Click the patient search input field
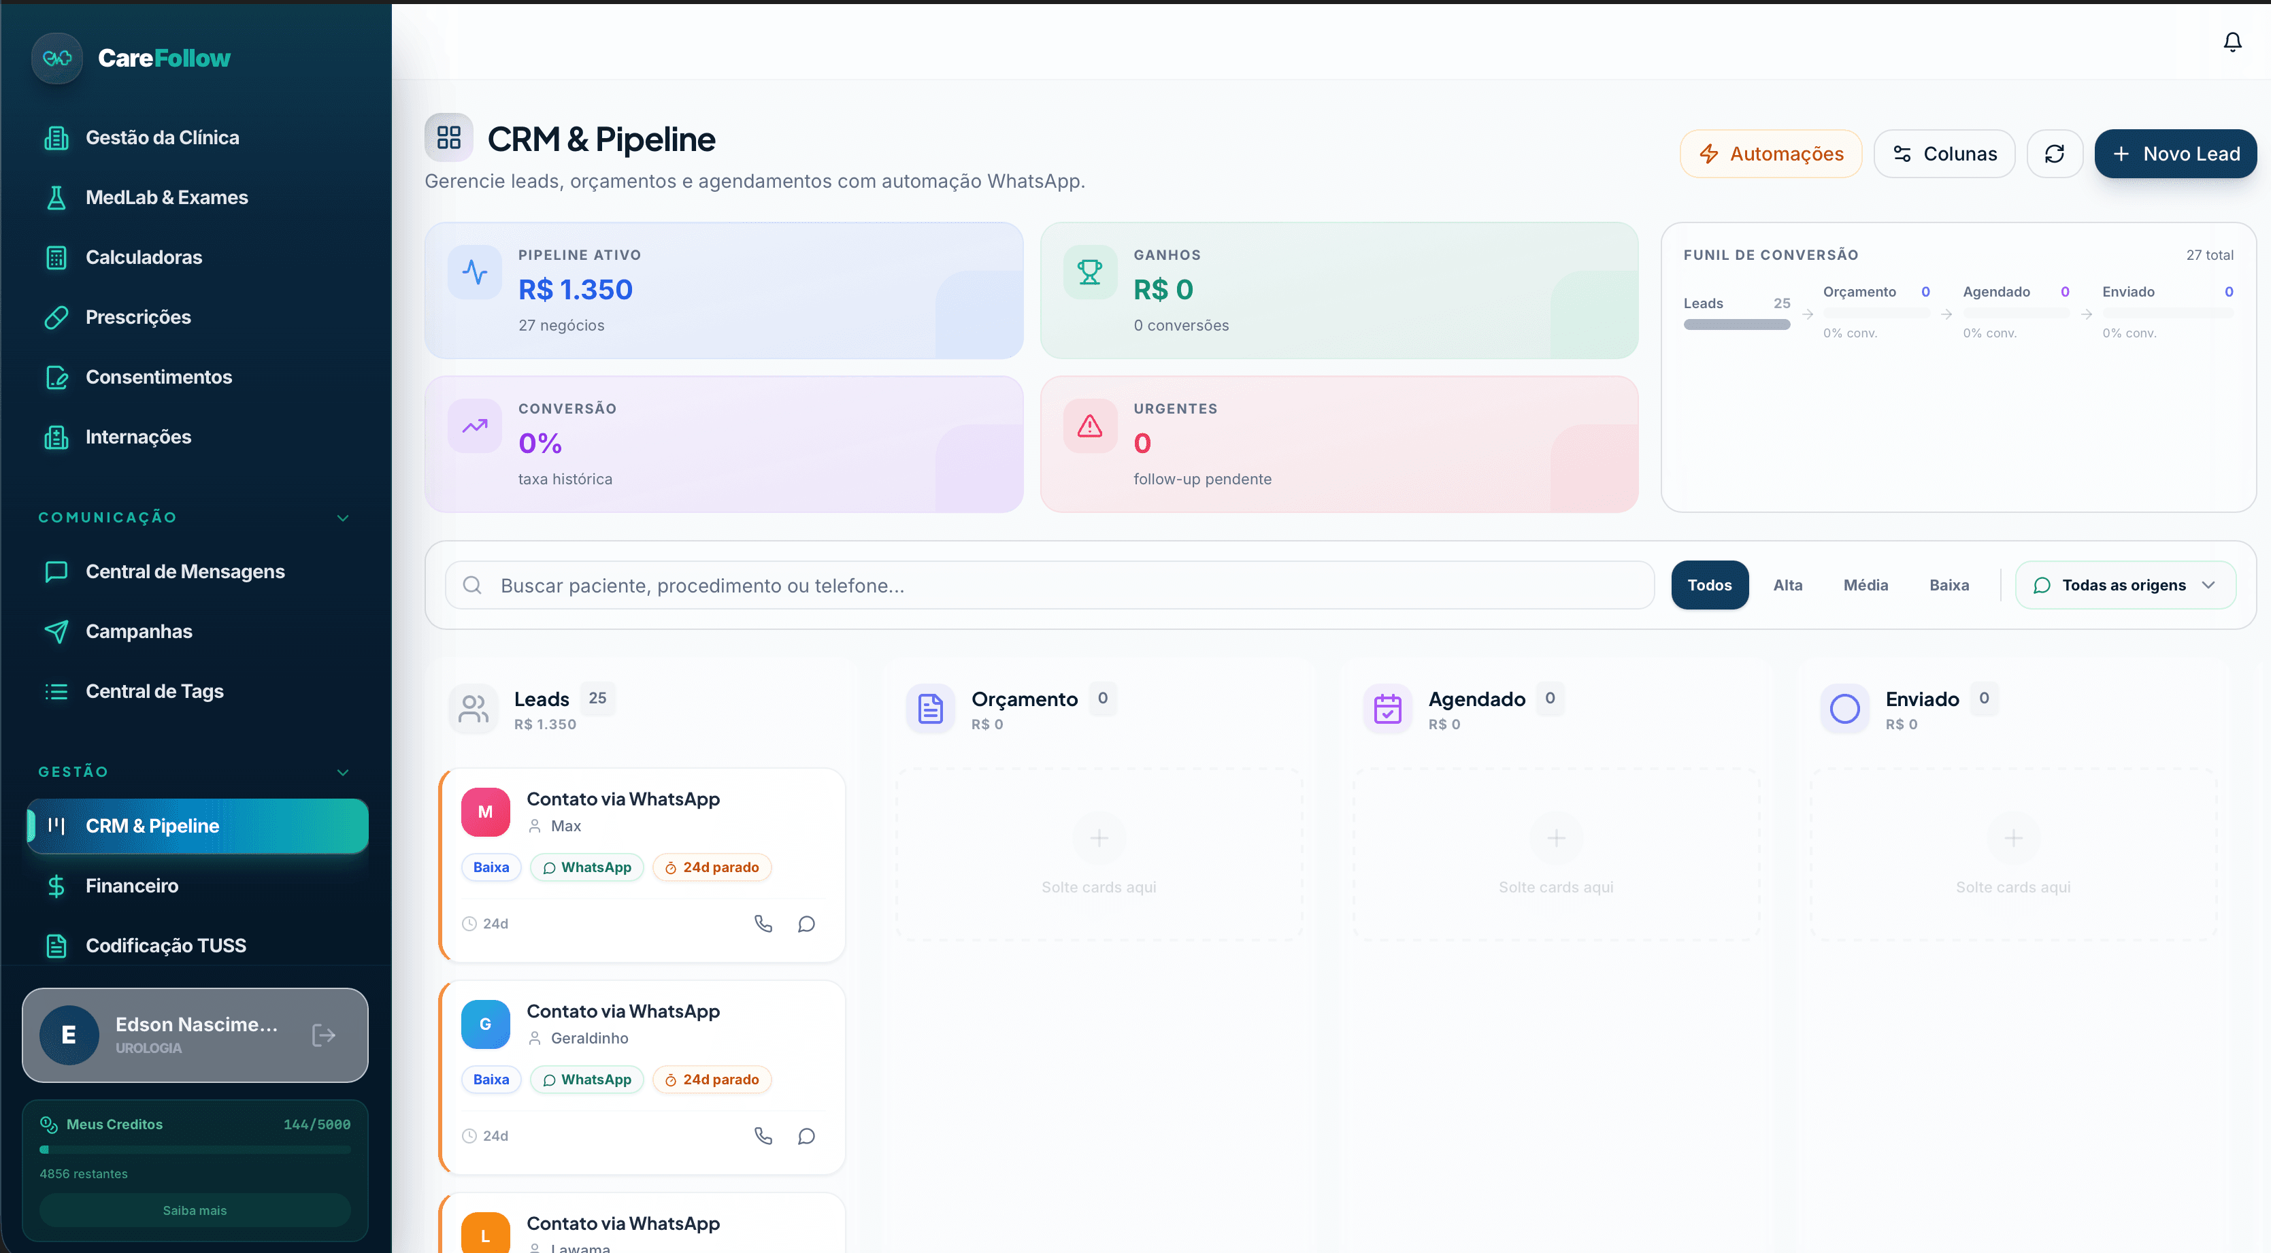2271x1253 pixels. pyautogui.click(x=1049, y=585)
